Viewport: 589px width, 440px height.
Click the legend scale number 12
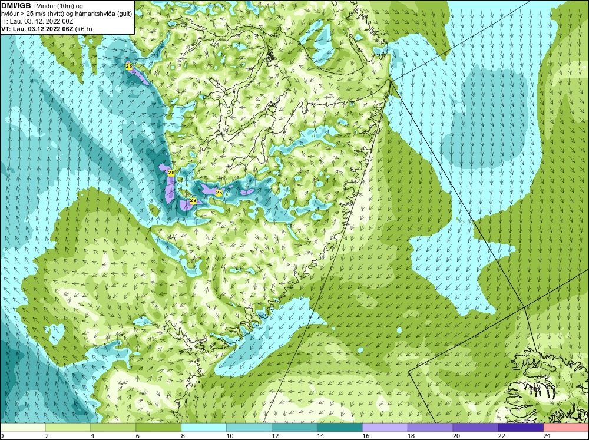(x=275, y=436)
